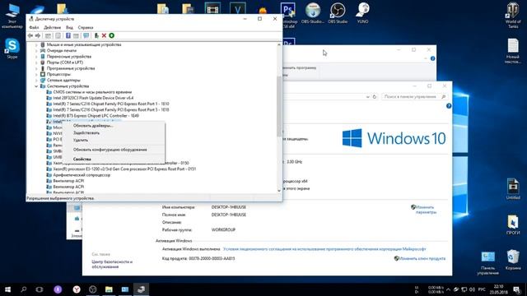Click the РУС language indicator

[x=482, y=289]
